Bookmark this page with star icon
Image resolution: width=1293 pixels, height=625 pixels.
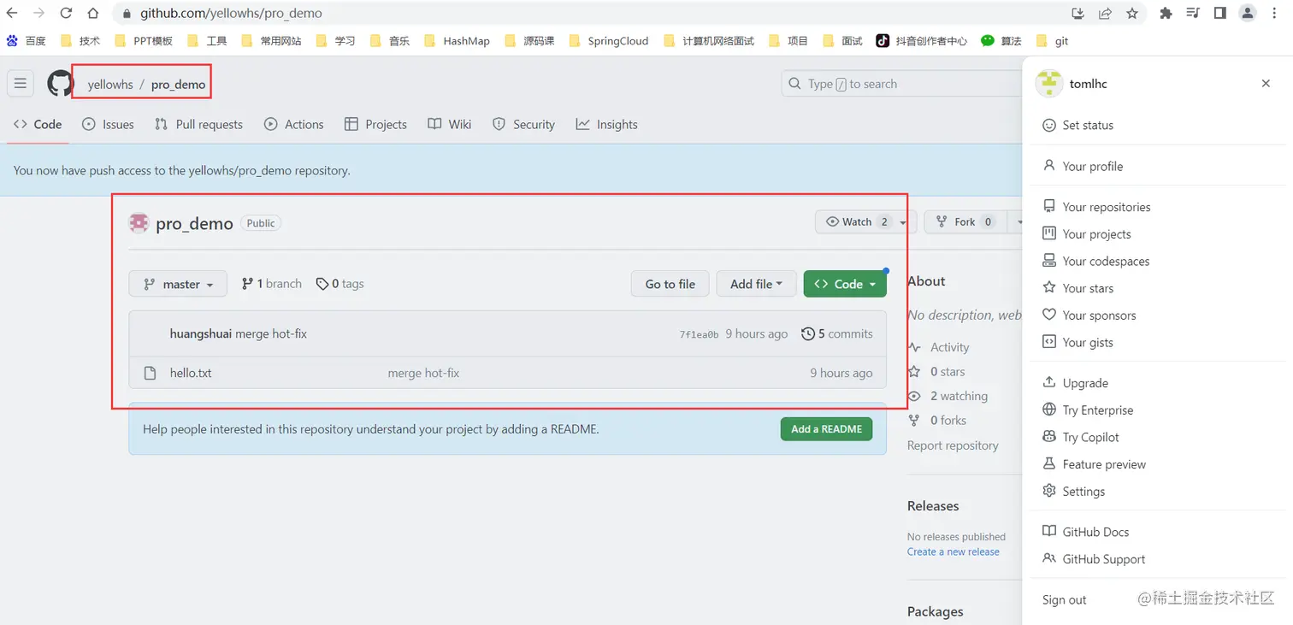click(1132, 13)
